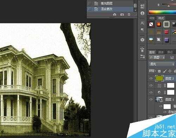Apply the red button style swatch
The image size is (176, 138).
coord(166,32)
